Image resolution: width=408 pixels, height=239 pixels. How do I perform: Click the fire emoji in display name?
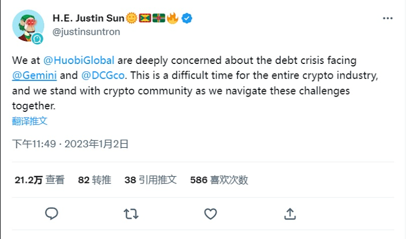tap(172, 19)
